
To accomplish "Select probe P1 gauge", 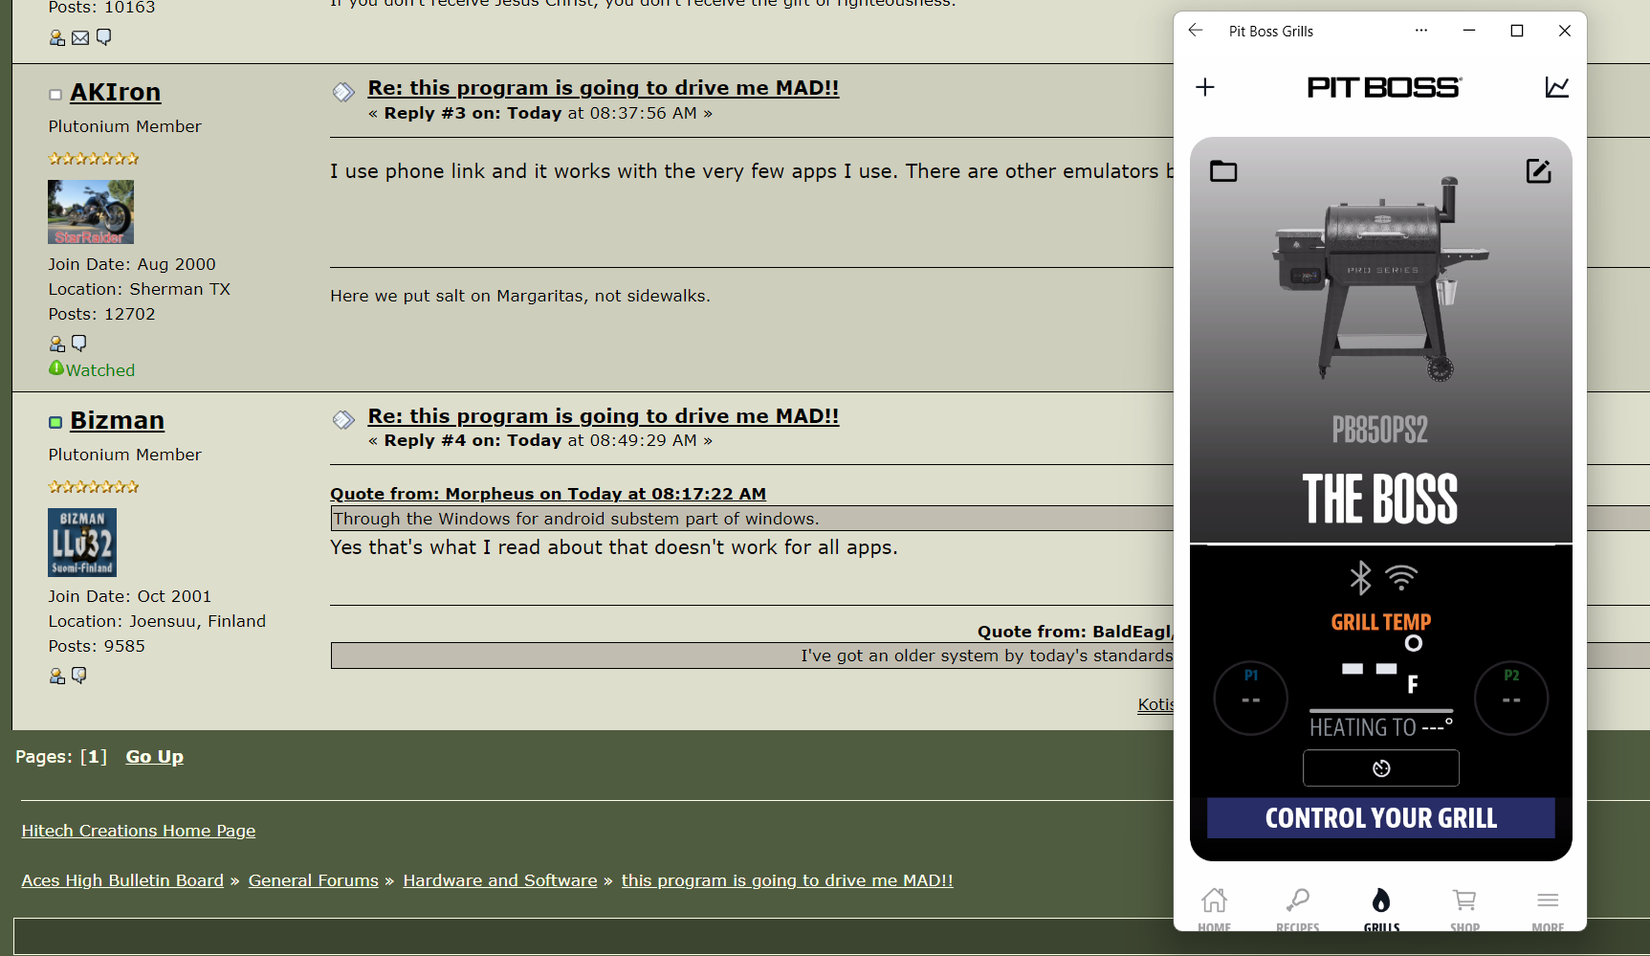I will [1251, 699].
